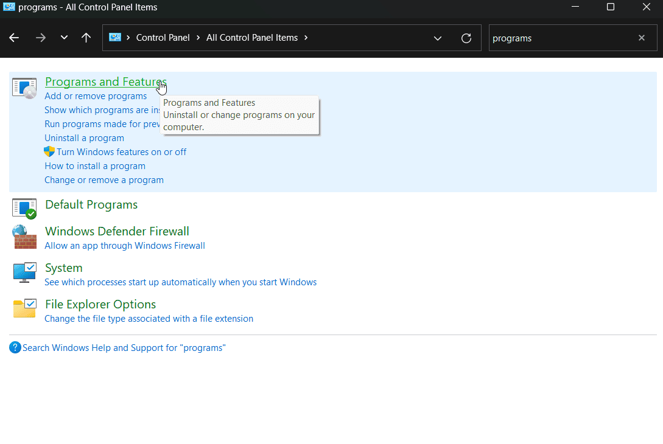The height and width of the screenshot is (444, 663).
Task: Click the blue help question mark icon
Action: (x=15, y=348)
